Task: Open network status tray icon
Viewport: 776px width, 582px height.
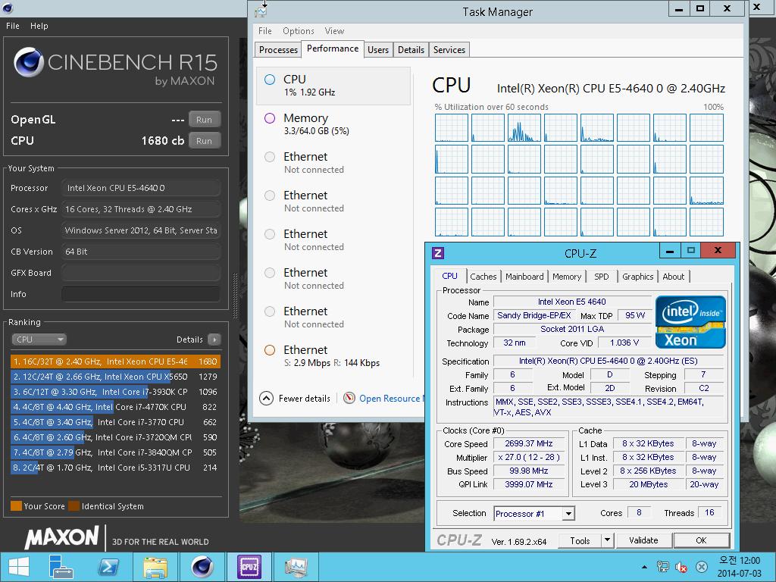Action: tap(662, 567)
